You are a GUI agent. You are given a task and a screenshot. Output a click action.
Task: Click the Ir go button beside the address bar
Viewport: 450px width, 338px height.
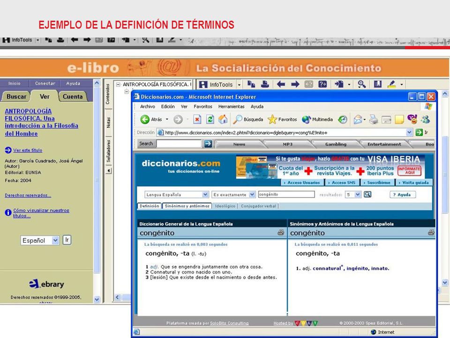point(422,132)
